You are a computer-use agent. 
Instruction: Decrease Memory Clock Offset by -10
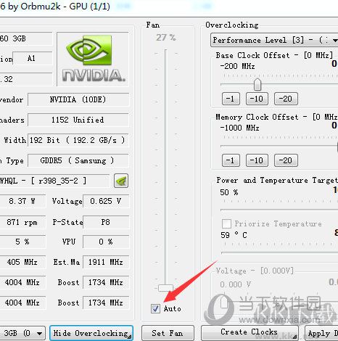tap(257, 160)
